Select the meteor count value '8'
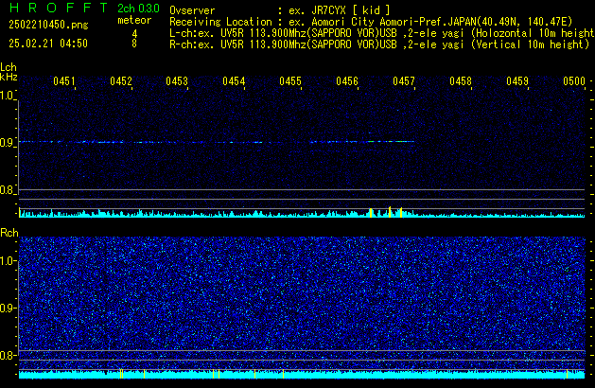Viewport: 595px width, 388px height. pos(134,44)
